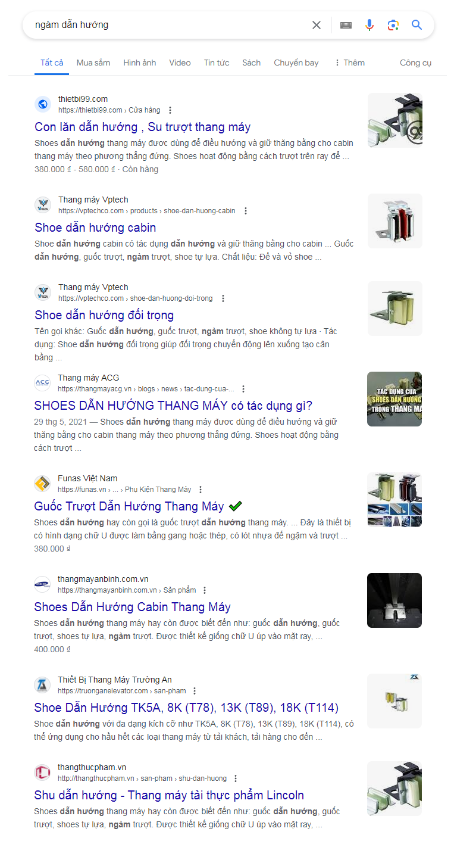Search by image with Google Lens icon
The image size is (476, 844).
click(393, 25)
